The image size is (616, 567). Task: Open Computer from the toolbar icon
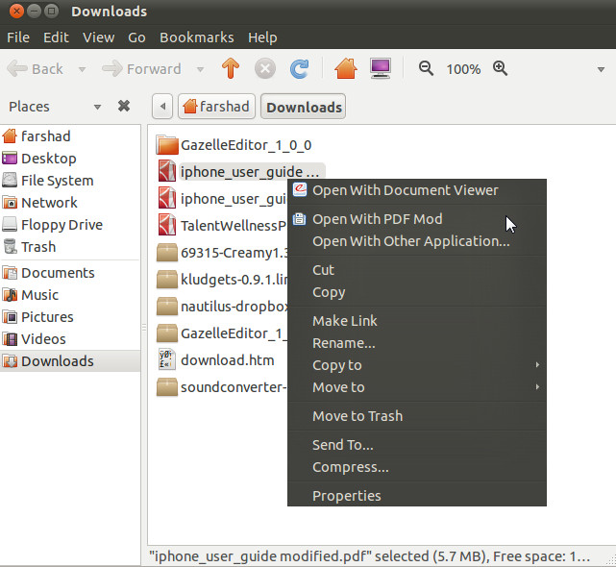coord(381,68)
